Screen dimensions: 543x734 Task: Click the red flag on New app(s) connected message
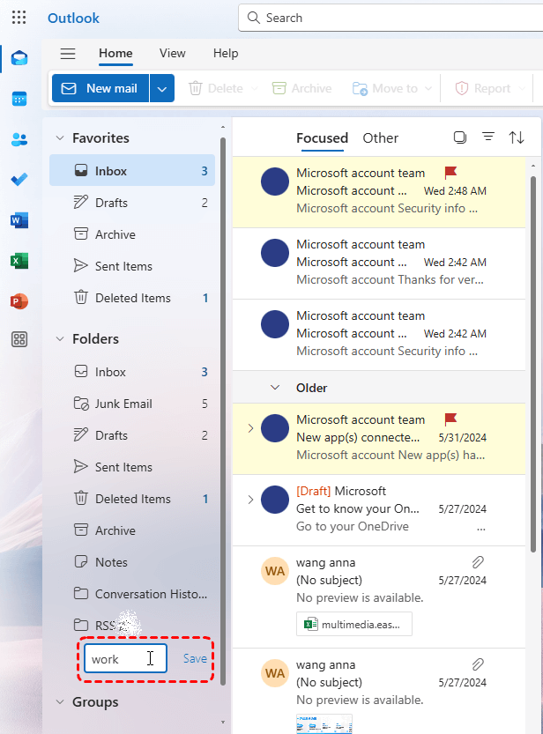pos(450,419)
